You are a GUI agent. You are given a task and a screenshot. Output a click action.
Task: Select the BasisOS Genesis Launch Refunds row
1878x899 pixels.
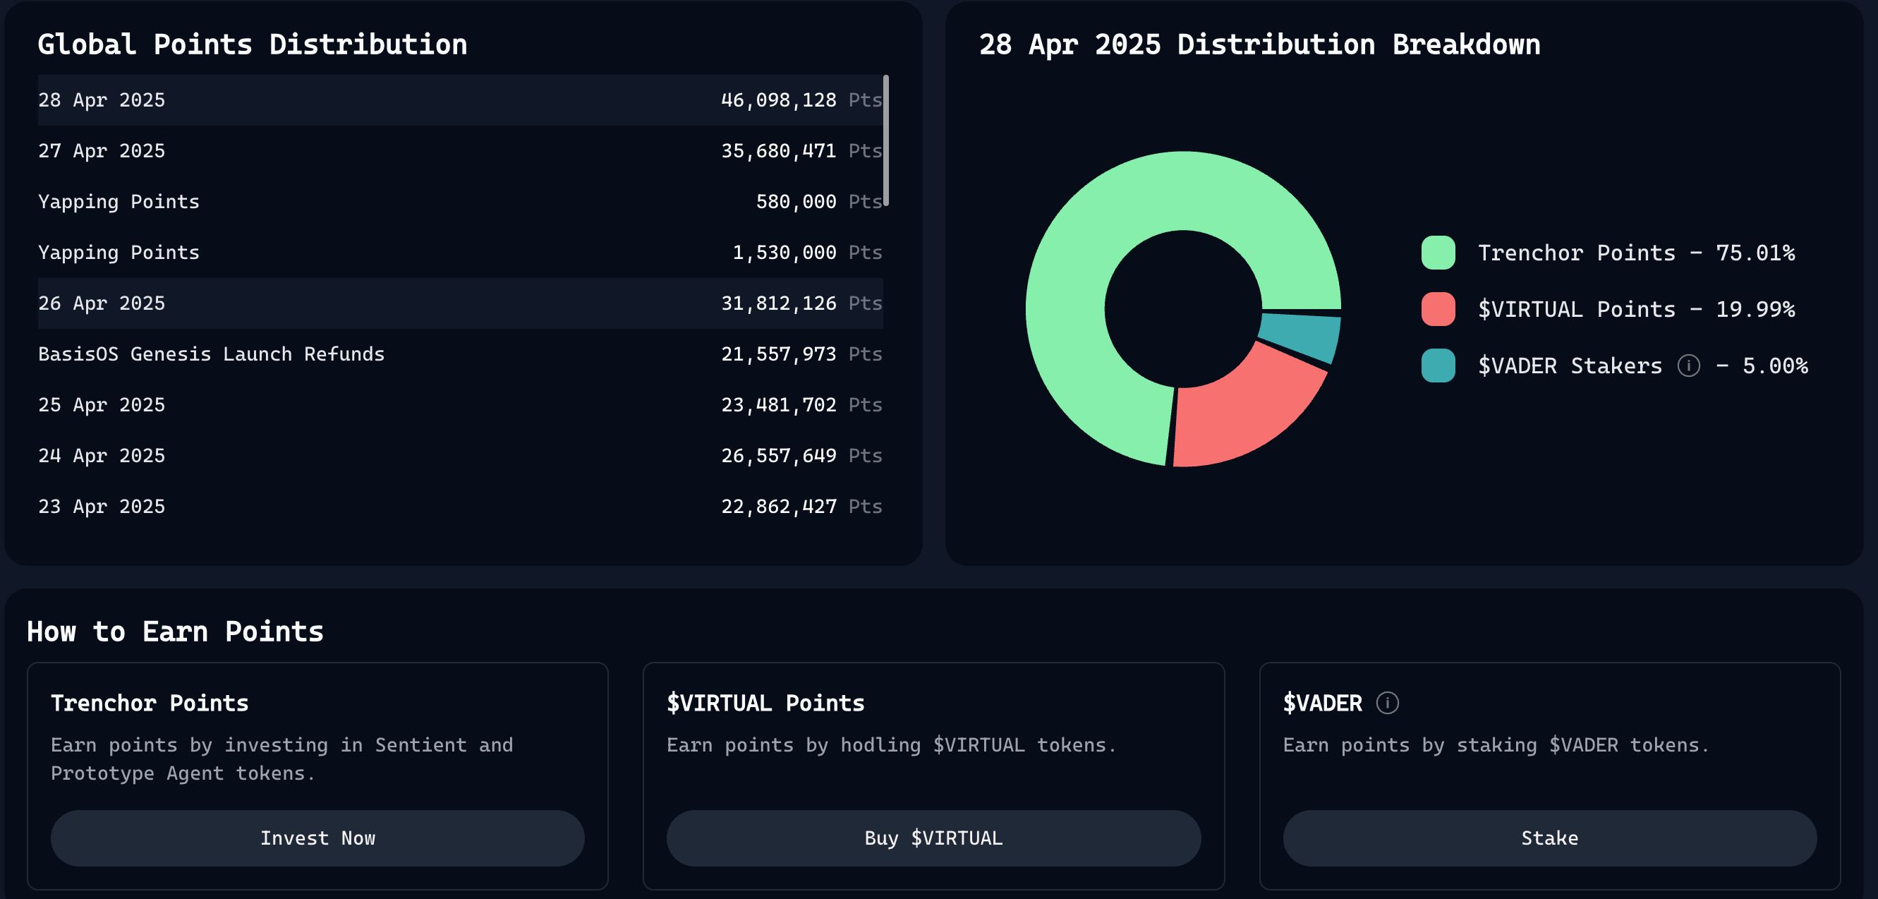[x=459, y=354]
